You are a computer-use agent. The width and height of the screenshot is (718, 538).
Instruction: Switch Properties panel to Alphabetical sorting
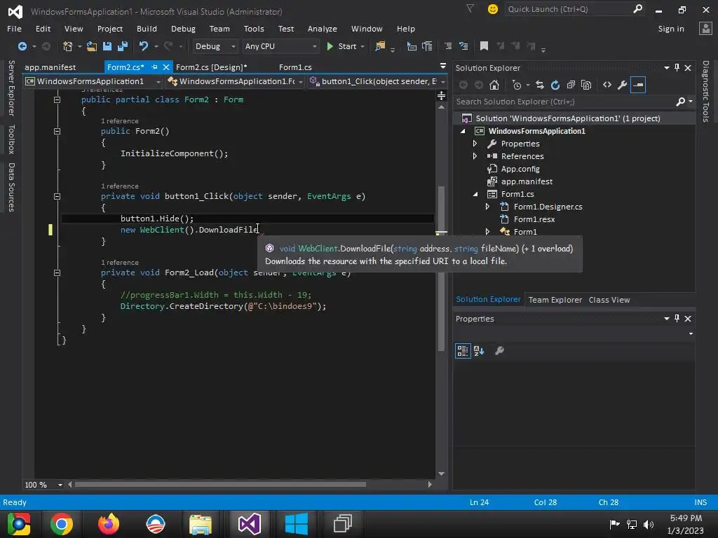click(479, 351)
